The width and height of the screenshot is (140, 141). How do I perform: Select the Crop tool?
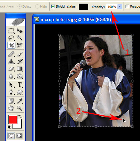11,45
